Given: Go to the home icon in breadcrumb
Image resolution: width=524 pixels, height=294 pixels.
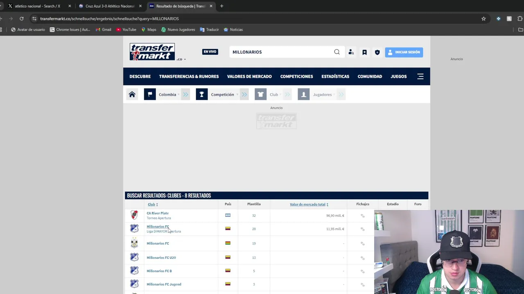Looking at the screenshot, I should (132, 94).
